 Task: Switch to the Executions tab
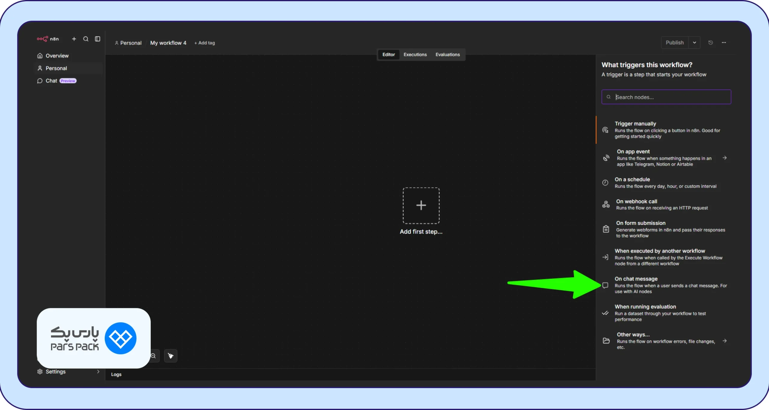pos(415,55)
